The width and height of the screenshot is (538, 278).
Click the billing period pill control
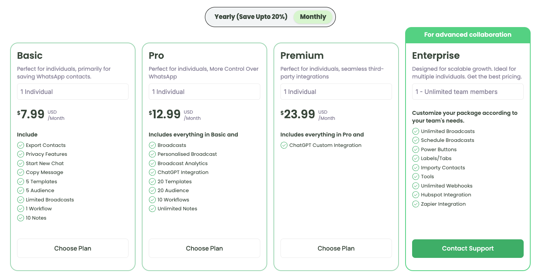pos(270,17)
